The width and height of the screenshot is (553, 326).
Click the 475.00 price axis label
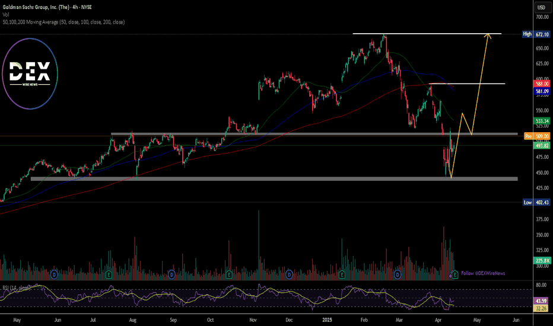(542, 157)
